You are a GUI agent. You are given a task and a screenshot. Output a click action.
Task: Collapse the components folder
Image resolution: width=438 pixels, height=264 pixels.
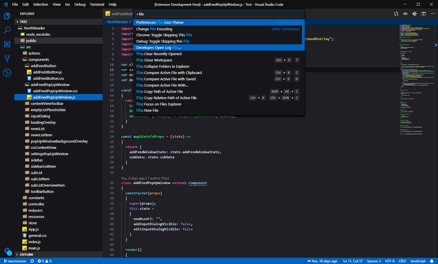pyautogui.click(x=58, y=59)
